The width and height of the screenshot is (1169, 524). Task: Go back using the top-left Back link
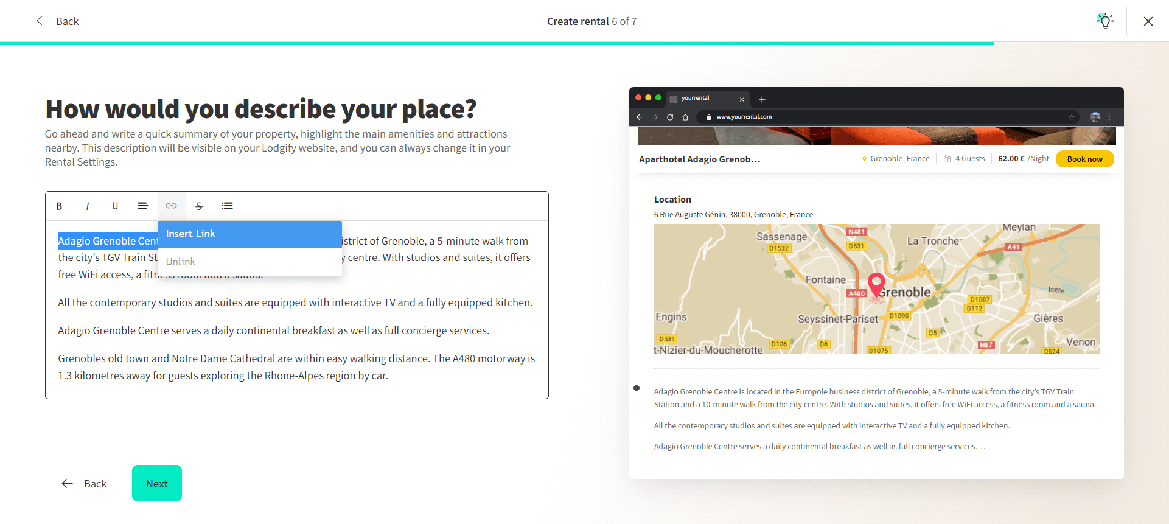(x=58, y=21)
